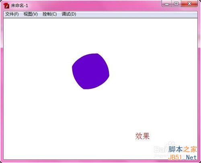Viewport: 201px width, 163px height.
Task: Click the 效果 text on the stage
Action: coord(142,136)
